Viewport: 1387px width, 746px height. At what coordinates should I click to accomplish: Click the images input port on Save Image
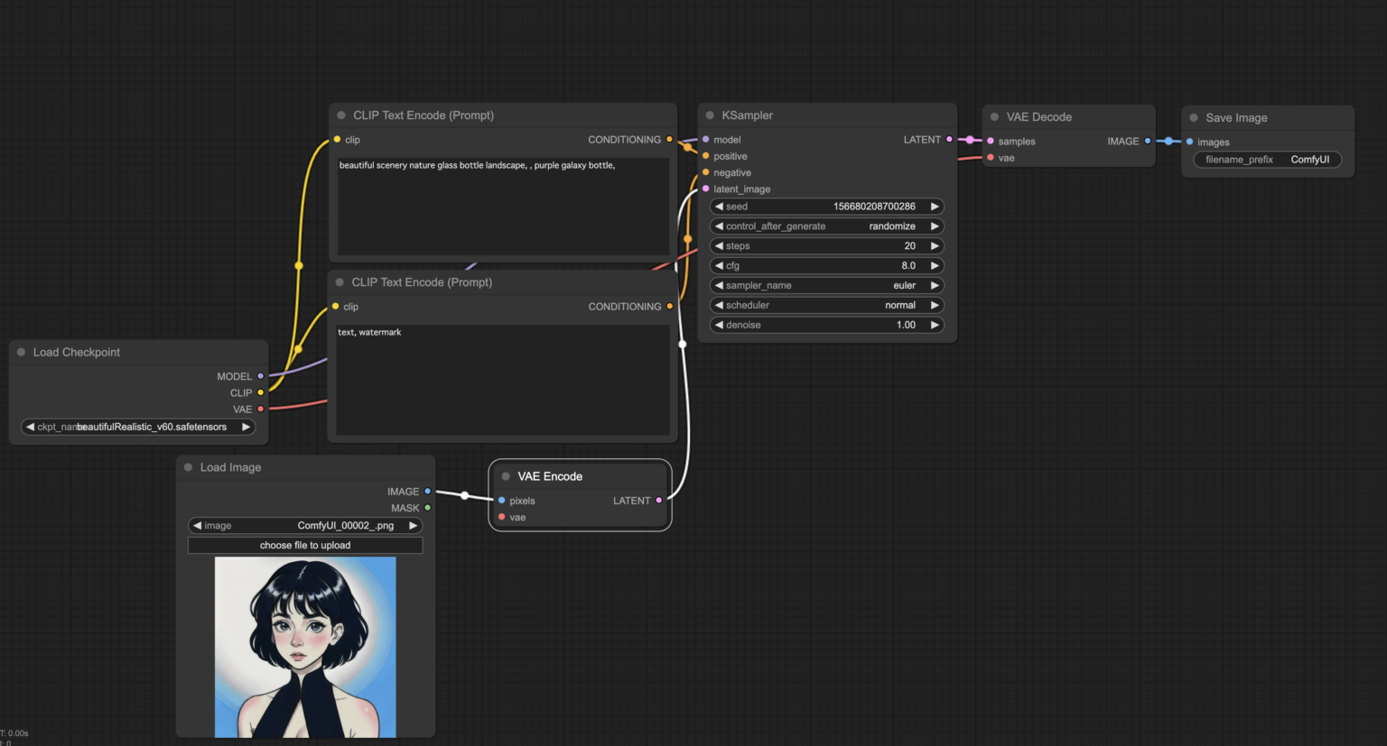1189,142
